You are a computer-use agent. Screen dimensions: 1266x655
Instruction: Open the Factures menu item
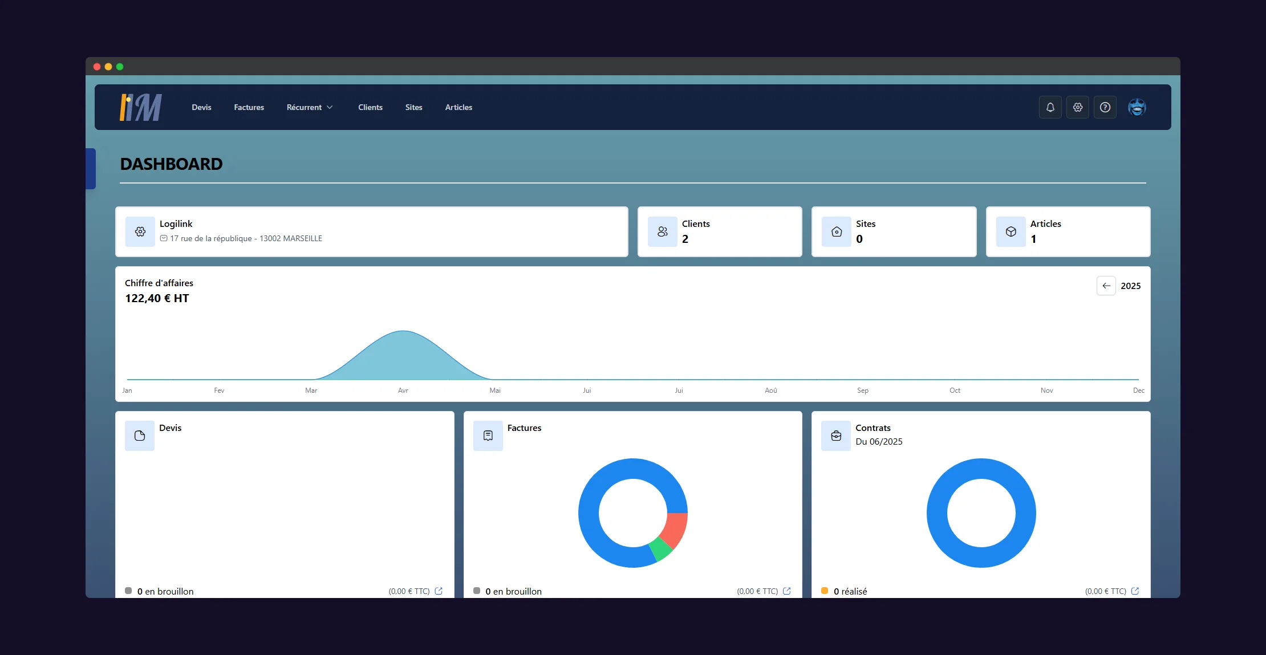click(249, 107)
